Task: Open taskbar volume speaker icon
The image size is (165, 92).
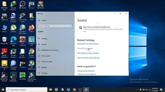Action: coord(146,90)
